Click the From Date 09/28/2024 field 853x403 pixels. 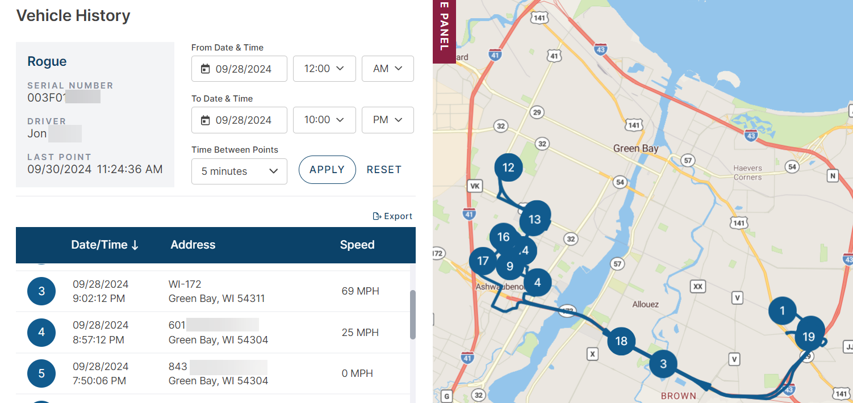click(239, 69)
